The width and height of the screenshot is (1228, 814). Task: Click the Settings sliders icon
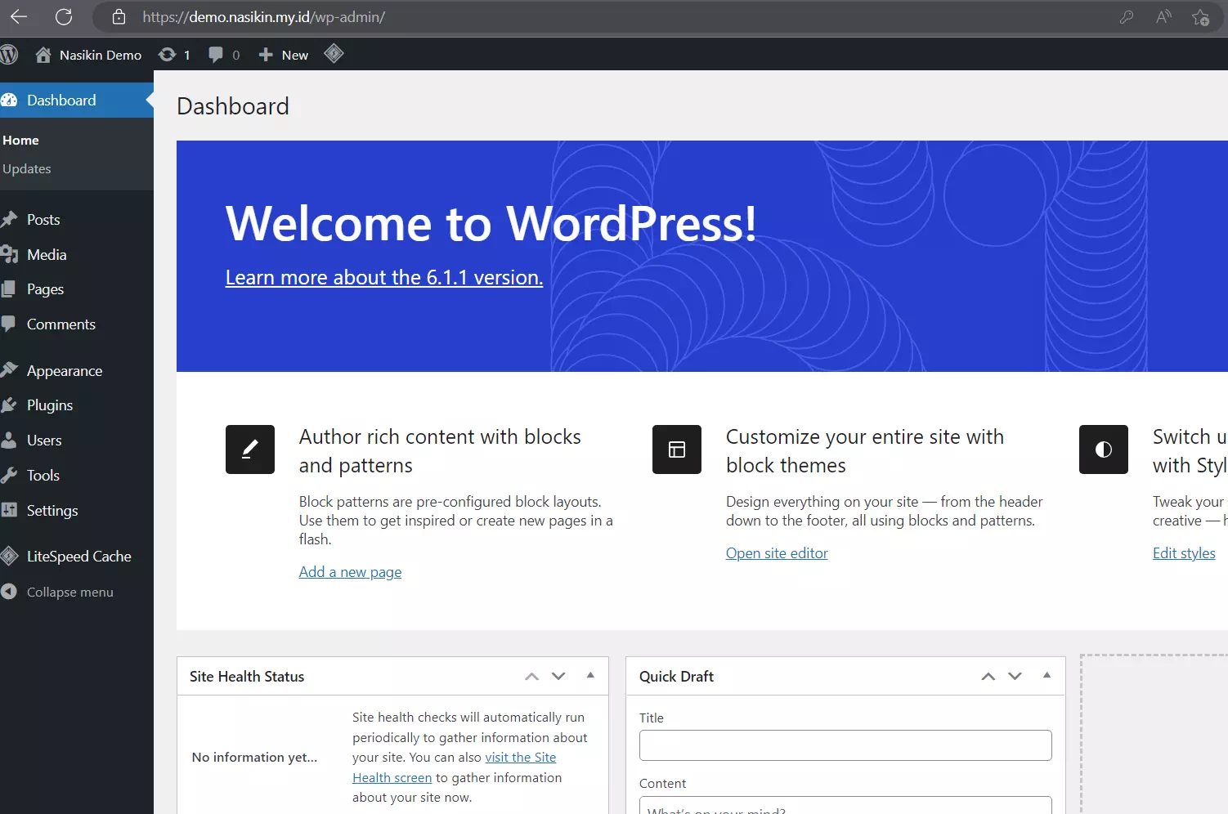pos(9,510)
